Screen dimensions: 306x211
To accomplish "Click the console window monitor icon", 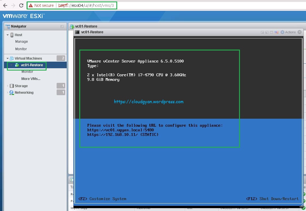I will point(77,32).
